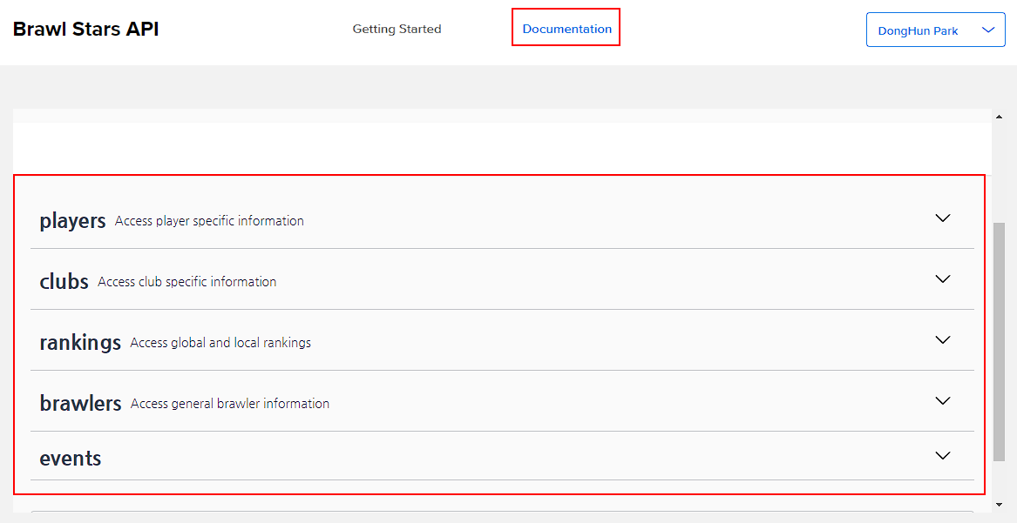The image size is (1017, 523).
Task: Expand the events section chevron
Action: [x=942, y=456]
